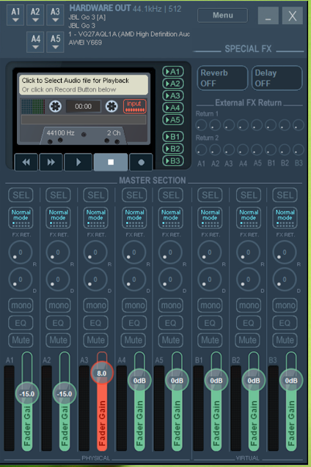Start cassette playback with the play button
This screenshot has width=311, height=467.
click(78, 162)
